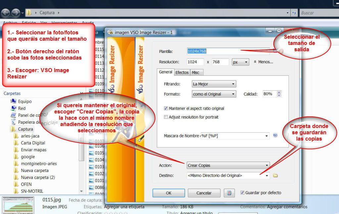Screen dimensions: 339x214
Task: Click the refresh icon beside the address bar
Action: [x=294, y=13]
